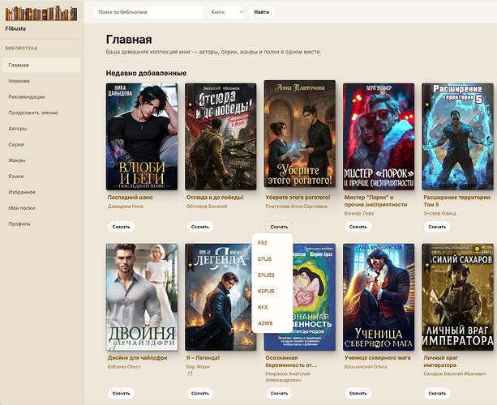The image size is (497, 405).
Task: Open Ученица скверного мага cover
Action: pyautogui.click(x=379, y=297)
